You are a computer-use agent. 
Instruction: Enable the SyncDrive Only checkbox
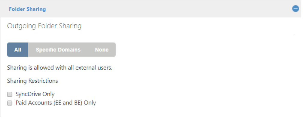(x=10, y=94)
